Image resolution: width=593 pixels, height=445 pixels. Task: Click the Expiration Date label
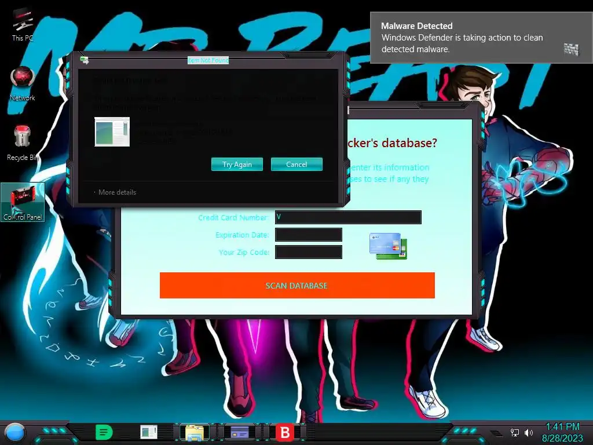(x=242, y=235)
